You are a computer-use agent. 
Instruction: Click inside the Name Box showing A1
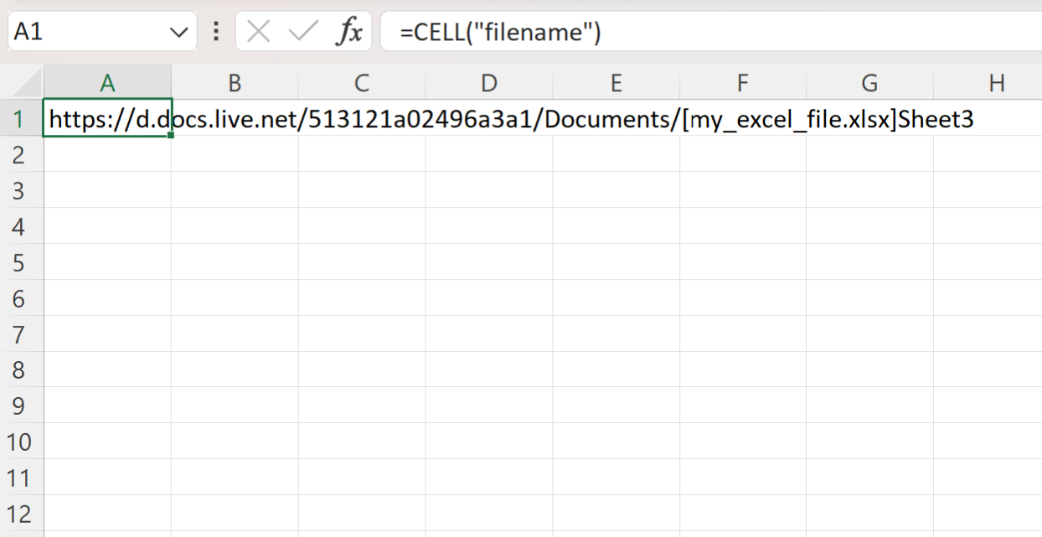tap(84, 31)
